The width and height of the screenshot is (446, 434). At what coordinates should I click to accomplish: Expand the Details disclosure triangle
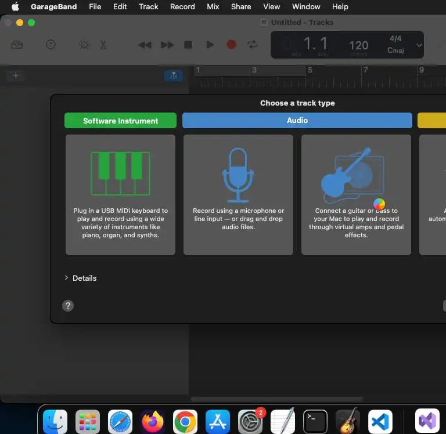(x=66, y=278)
